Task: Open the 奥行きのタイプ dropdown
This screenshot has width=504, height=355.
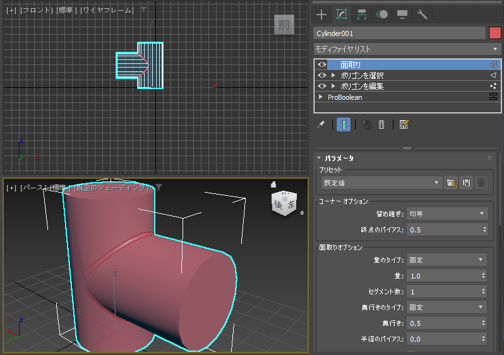Action: tap(447, 307)
